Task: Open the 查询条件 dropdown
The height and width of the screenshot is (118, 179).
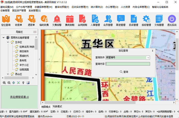Action: [148, 57]
